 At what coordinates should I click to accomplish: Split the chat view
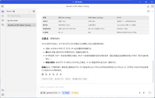pyautogui.click(x=148, y=11)
